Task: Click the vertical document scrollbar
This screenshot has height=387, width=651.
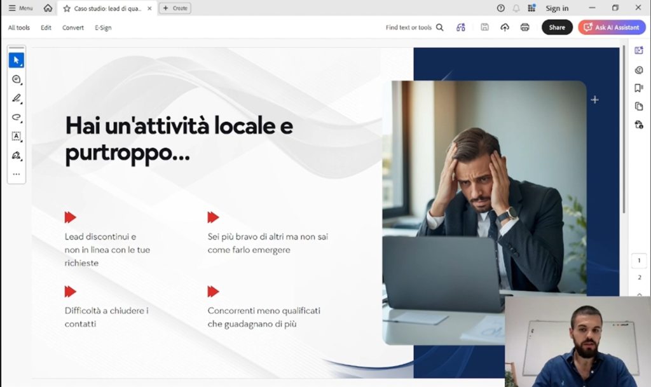Action: pyautogui.click(x=624, y=130)
